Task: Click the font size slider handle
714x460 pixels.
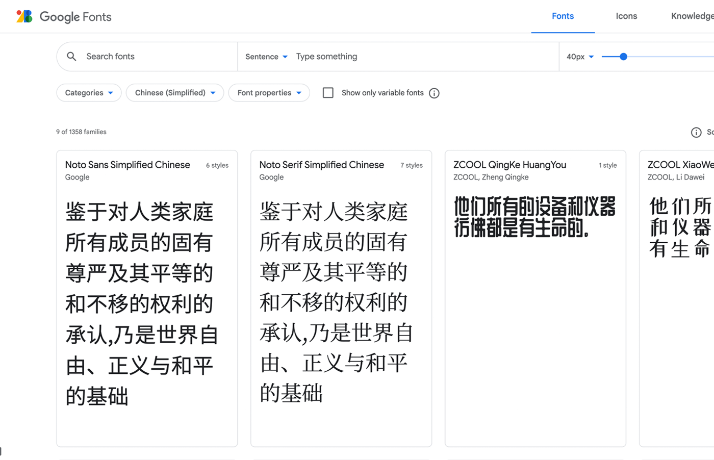Action: 623,57
